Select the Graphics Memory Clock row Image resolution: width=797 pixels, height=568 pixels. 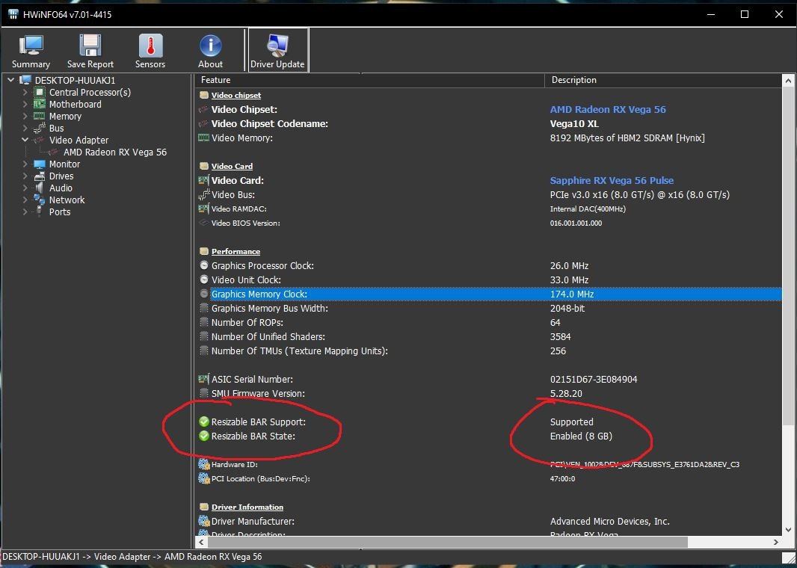[489, 294]
